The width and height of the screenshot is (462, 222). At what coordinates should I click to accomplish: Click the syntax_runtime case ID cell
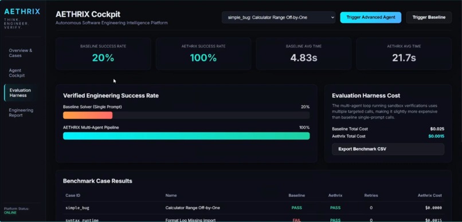82,220
